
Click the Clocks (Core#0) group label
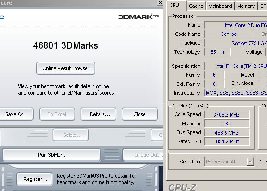pyautogui.click(x=190, y=106)
